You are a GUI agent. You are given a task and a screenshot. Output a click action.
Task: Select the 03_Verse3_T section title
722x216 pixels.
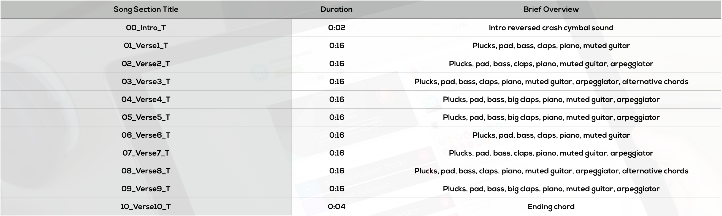[146, 81]
